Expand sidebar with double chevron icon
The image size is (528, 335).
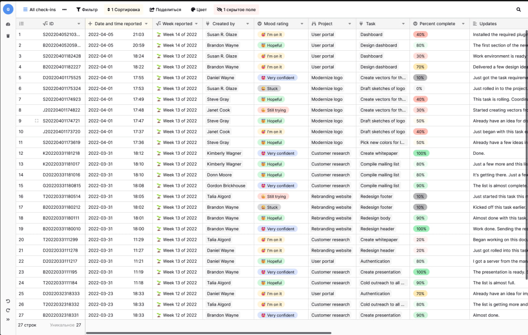point(8,319)
